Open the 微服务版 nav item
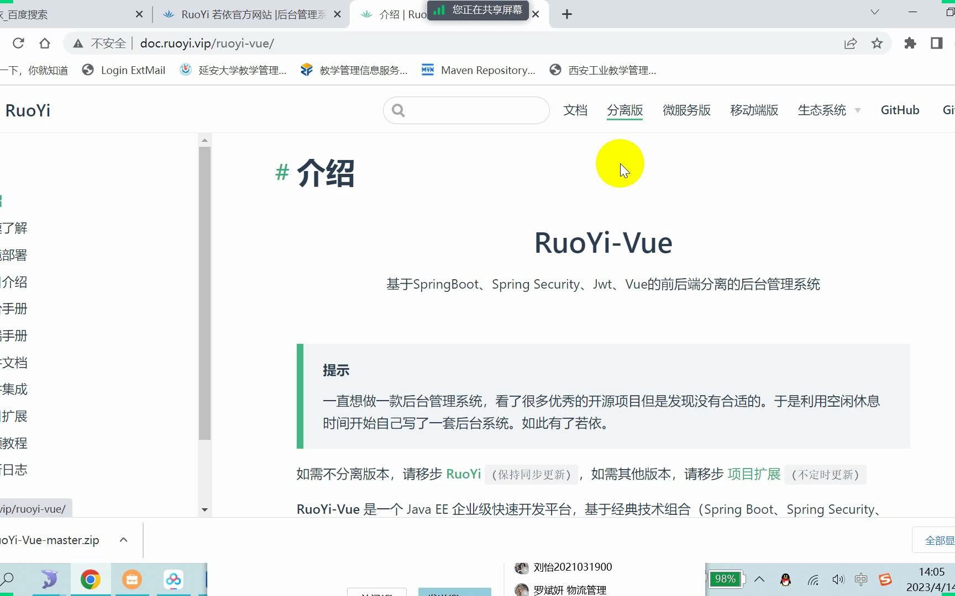Image resolution: width=955 pixels, height=596 pixels. 687,110
